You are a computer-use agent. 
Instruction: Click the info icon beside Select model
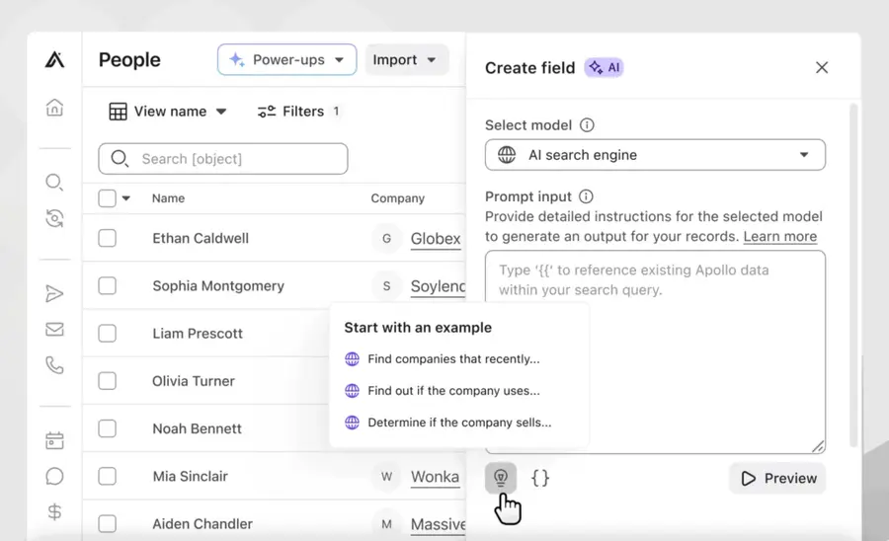[587, 124]
